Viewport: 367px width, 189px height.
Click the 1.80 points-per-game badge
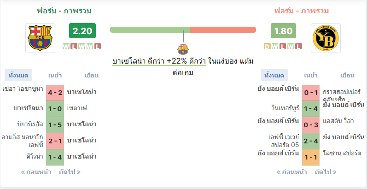[283, 31]
